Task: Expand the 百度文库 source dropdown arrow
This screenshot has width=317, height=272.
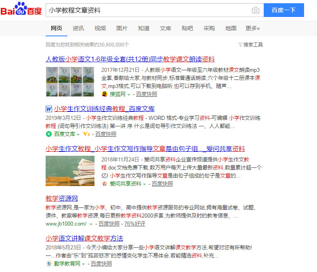Action: point(78,134)
